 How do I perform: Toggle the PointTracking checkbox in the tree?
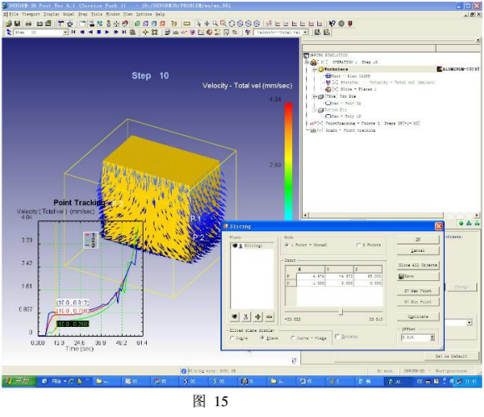[320, 123]
